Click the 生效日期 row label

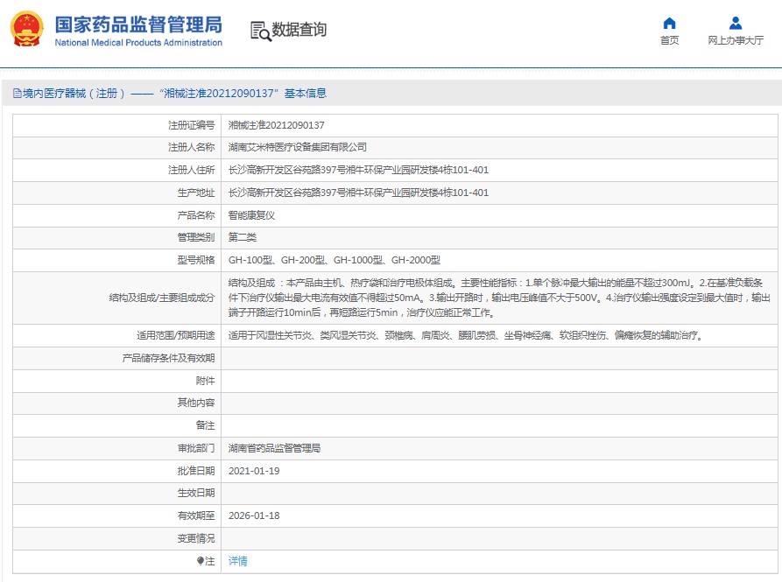[x=196, y=494]
